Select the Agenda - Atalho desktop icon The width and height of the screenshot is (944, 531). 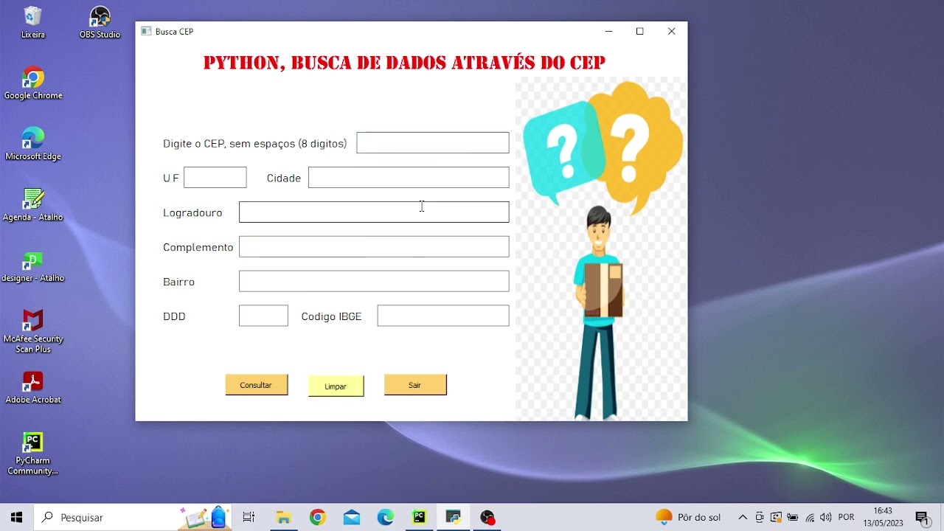click(33, 205)
